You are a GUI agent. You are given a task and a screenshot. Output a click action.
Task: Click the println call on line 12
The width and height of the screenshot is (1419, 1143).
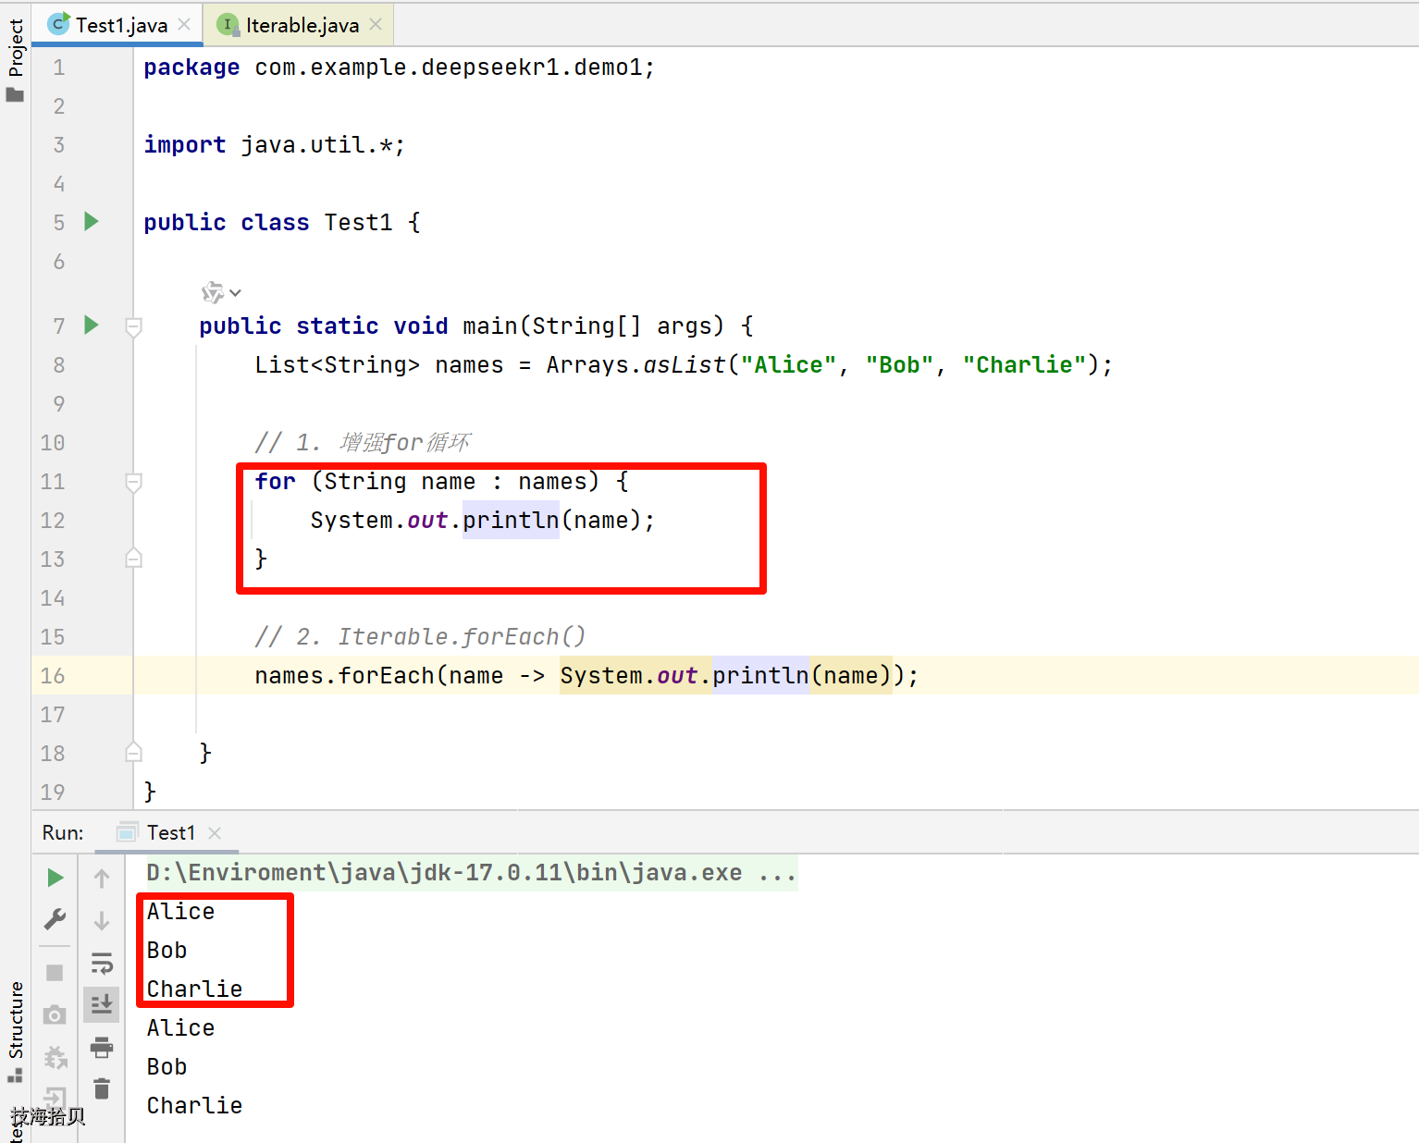tap(511, 521)
